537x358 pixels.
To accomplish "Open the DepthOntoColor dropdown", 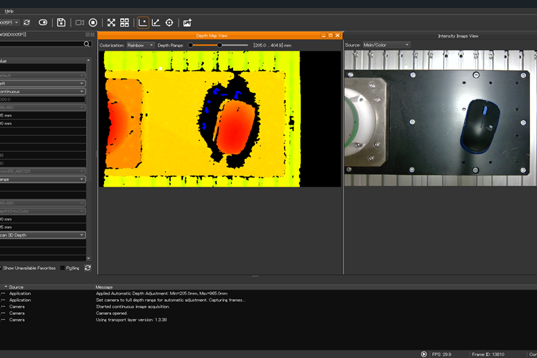I will 43,211.
